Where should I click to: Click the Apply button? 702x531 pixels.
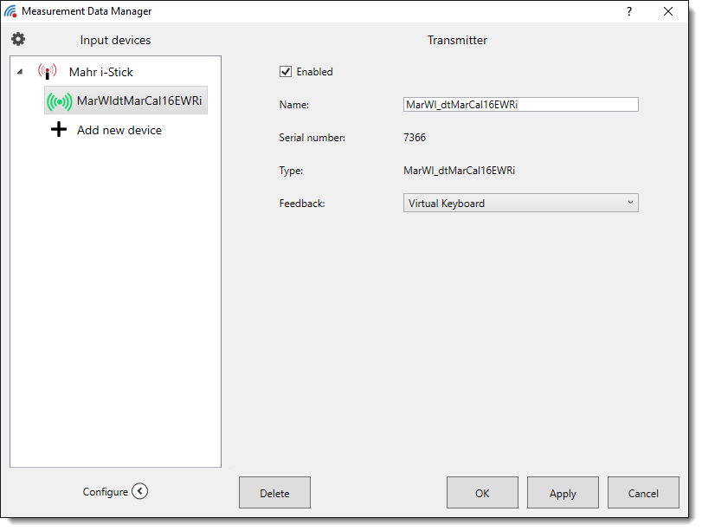563,493
